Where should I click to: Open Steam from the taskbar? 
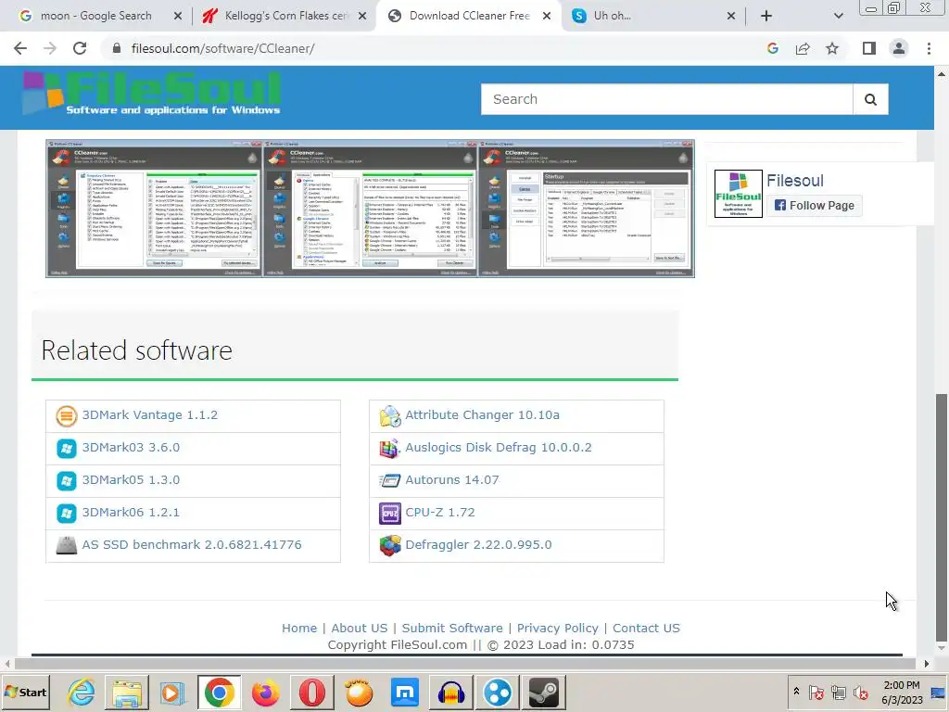pos(544,693)
